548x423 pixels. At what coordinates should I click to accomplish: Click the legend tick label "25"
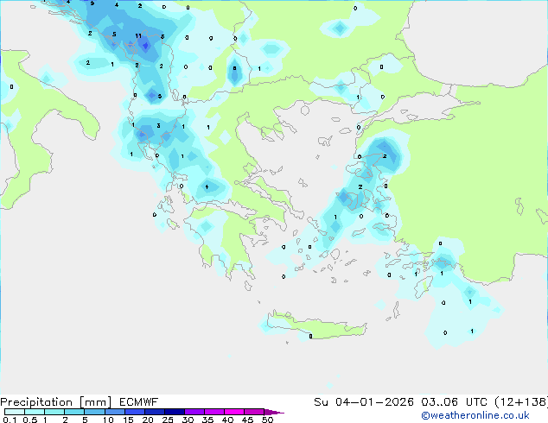(168, 420)
